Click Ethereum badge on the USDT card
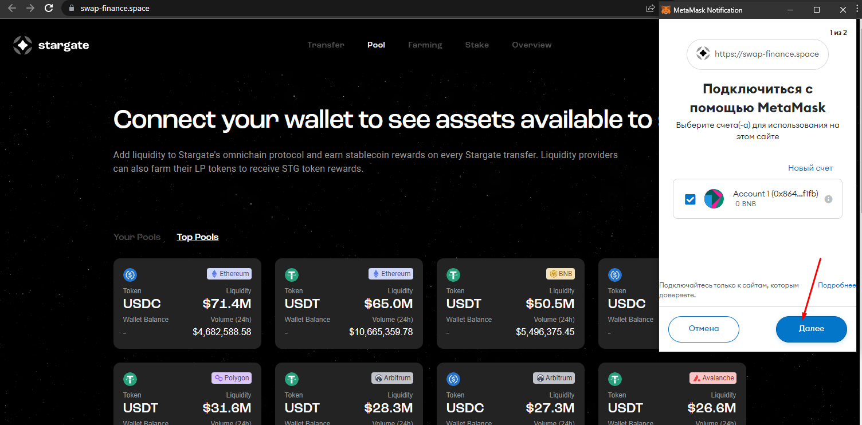Image resolution: width=862 pixels, height=425 pixels. (x=391, y=274)
